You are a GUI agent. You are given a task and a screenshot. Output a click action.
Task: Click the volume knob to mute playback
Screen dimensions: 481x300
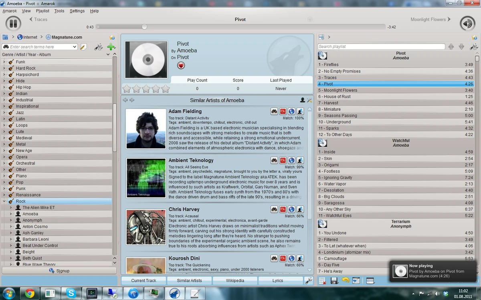tap(467, 23)
